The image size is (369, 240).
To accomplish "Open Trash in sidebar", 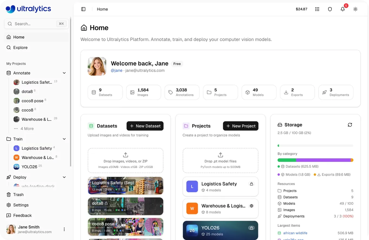I will click(x=37, y=195).
